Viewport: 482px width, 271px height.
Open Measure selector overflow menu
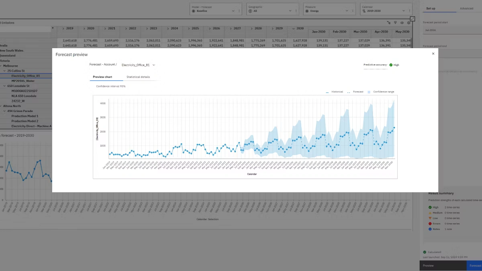(353, 11)
